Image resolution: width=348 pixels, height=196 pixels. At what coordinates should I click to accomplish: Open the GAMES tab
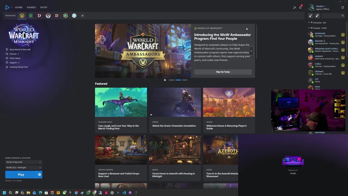31,7
